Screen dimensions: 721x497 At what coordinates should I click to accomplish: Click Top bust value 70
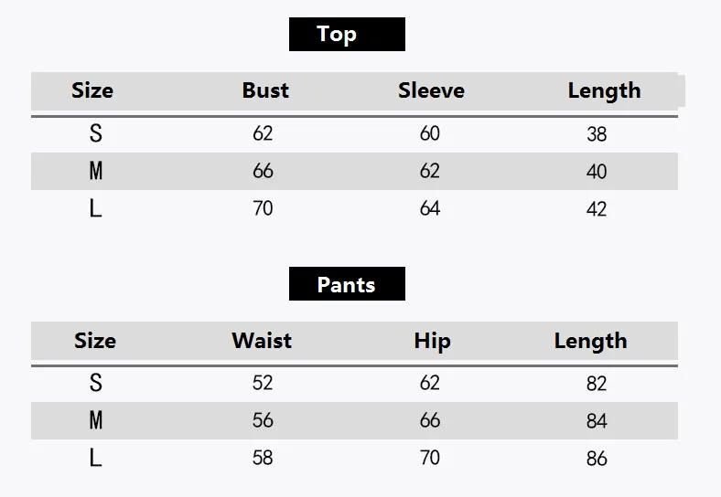(x=263, y=208)
